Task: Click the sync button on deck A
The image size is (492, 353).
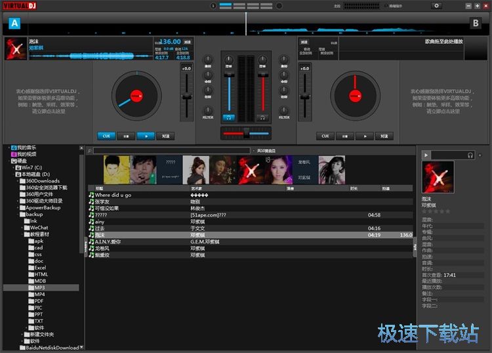Action: tap(165, 136)
